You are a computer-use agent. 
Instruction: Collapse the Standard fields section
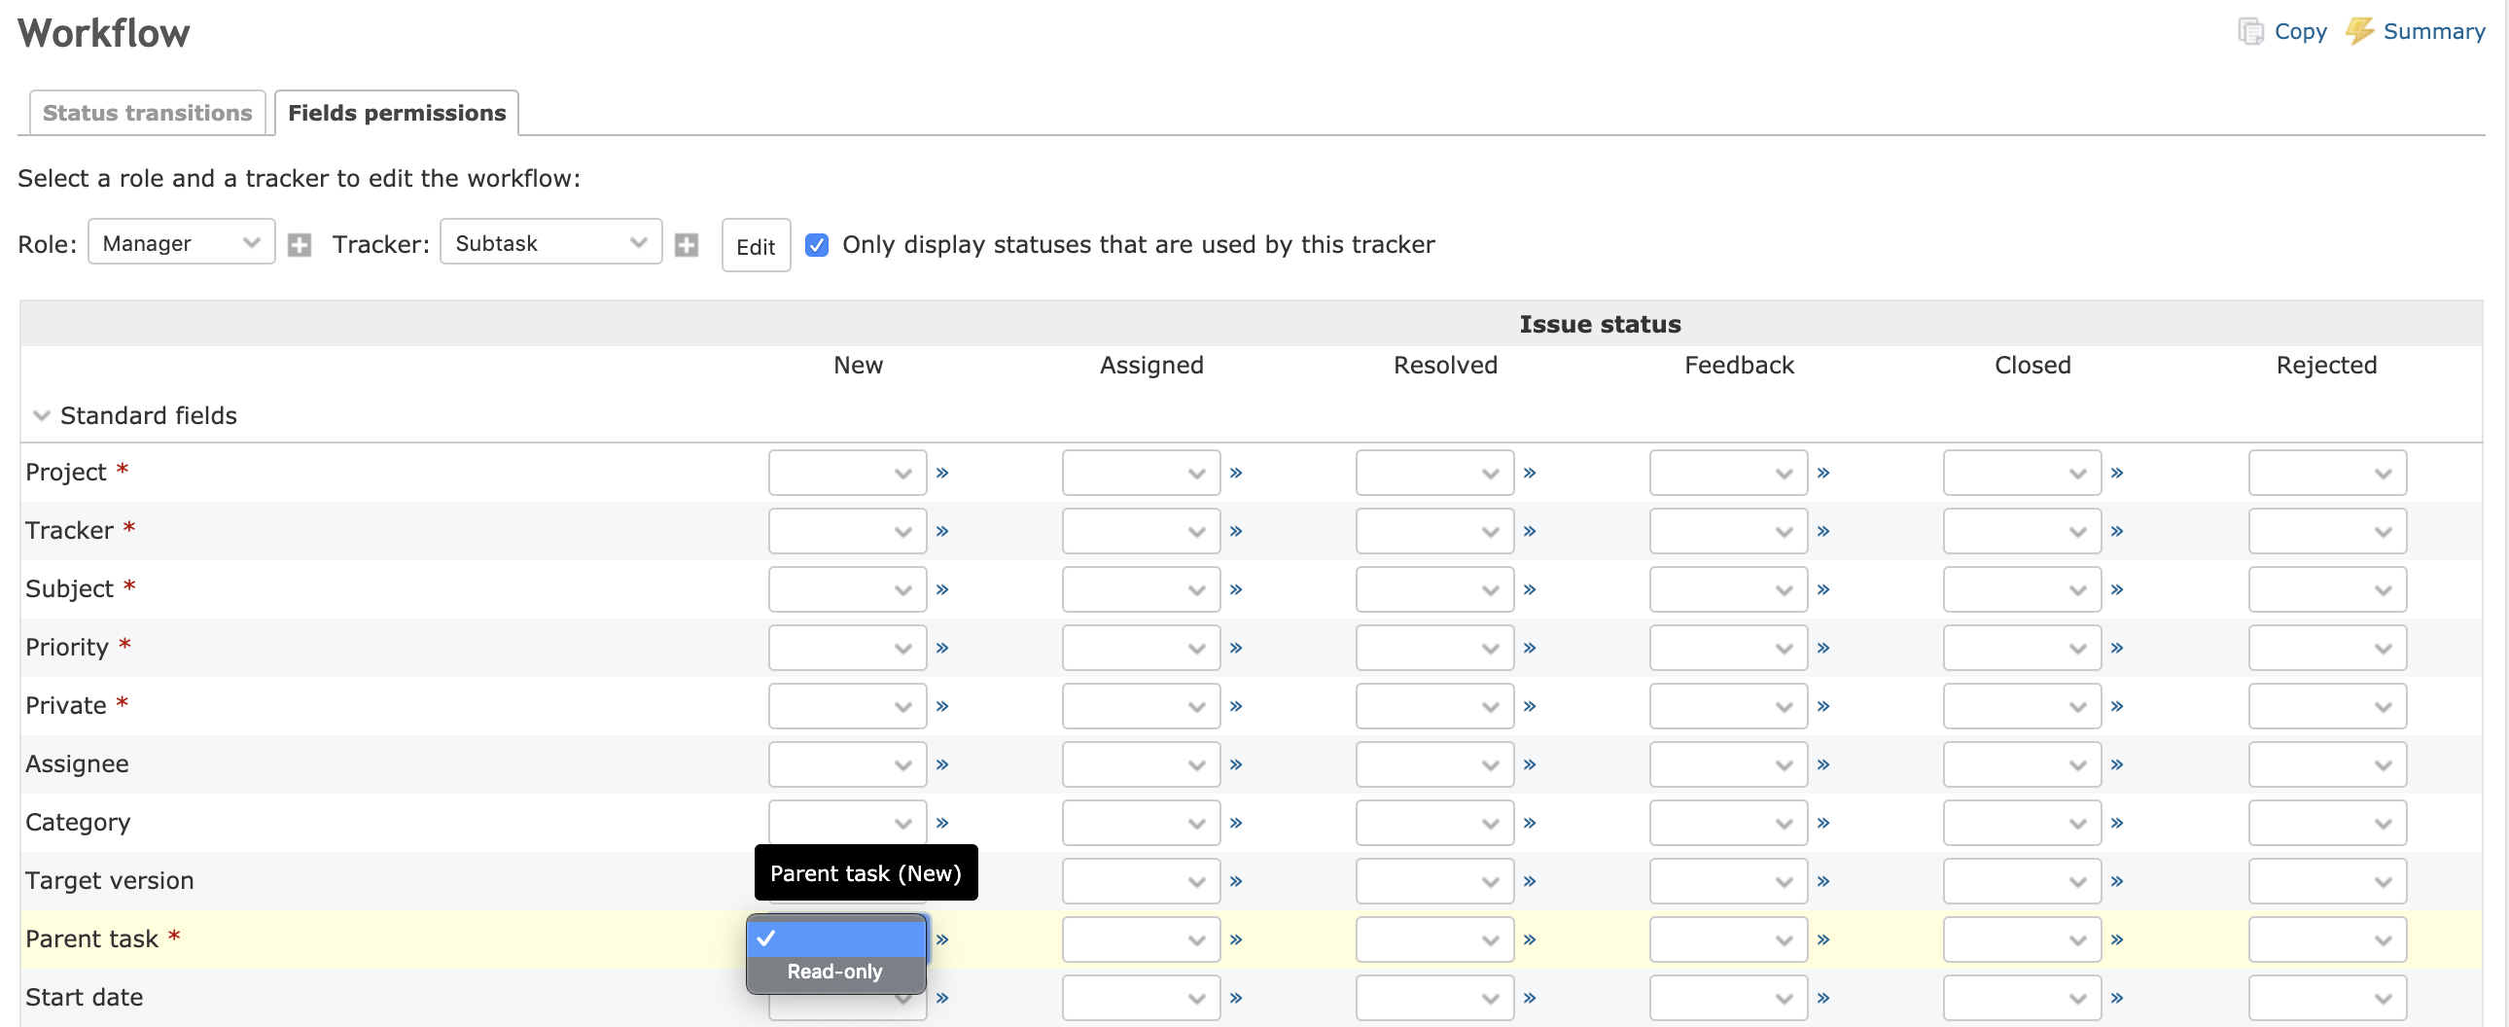click(41, 416)
